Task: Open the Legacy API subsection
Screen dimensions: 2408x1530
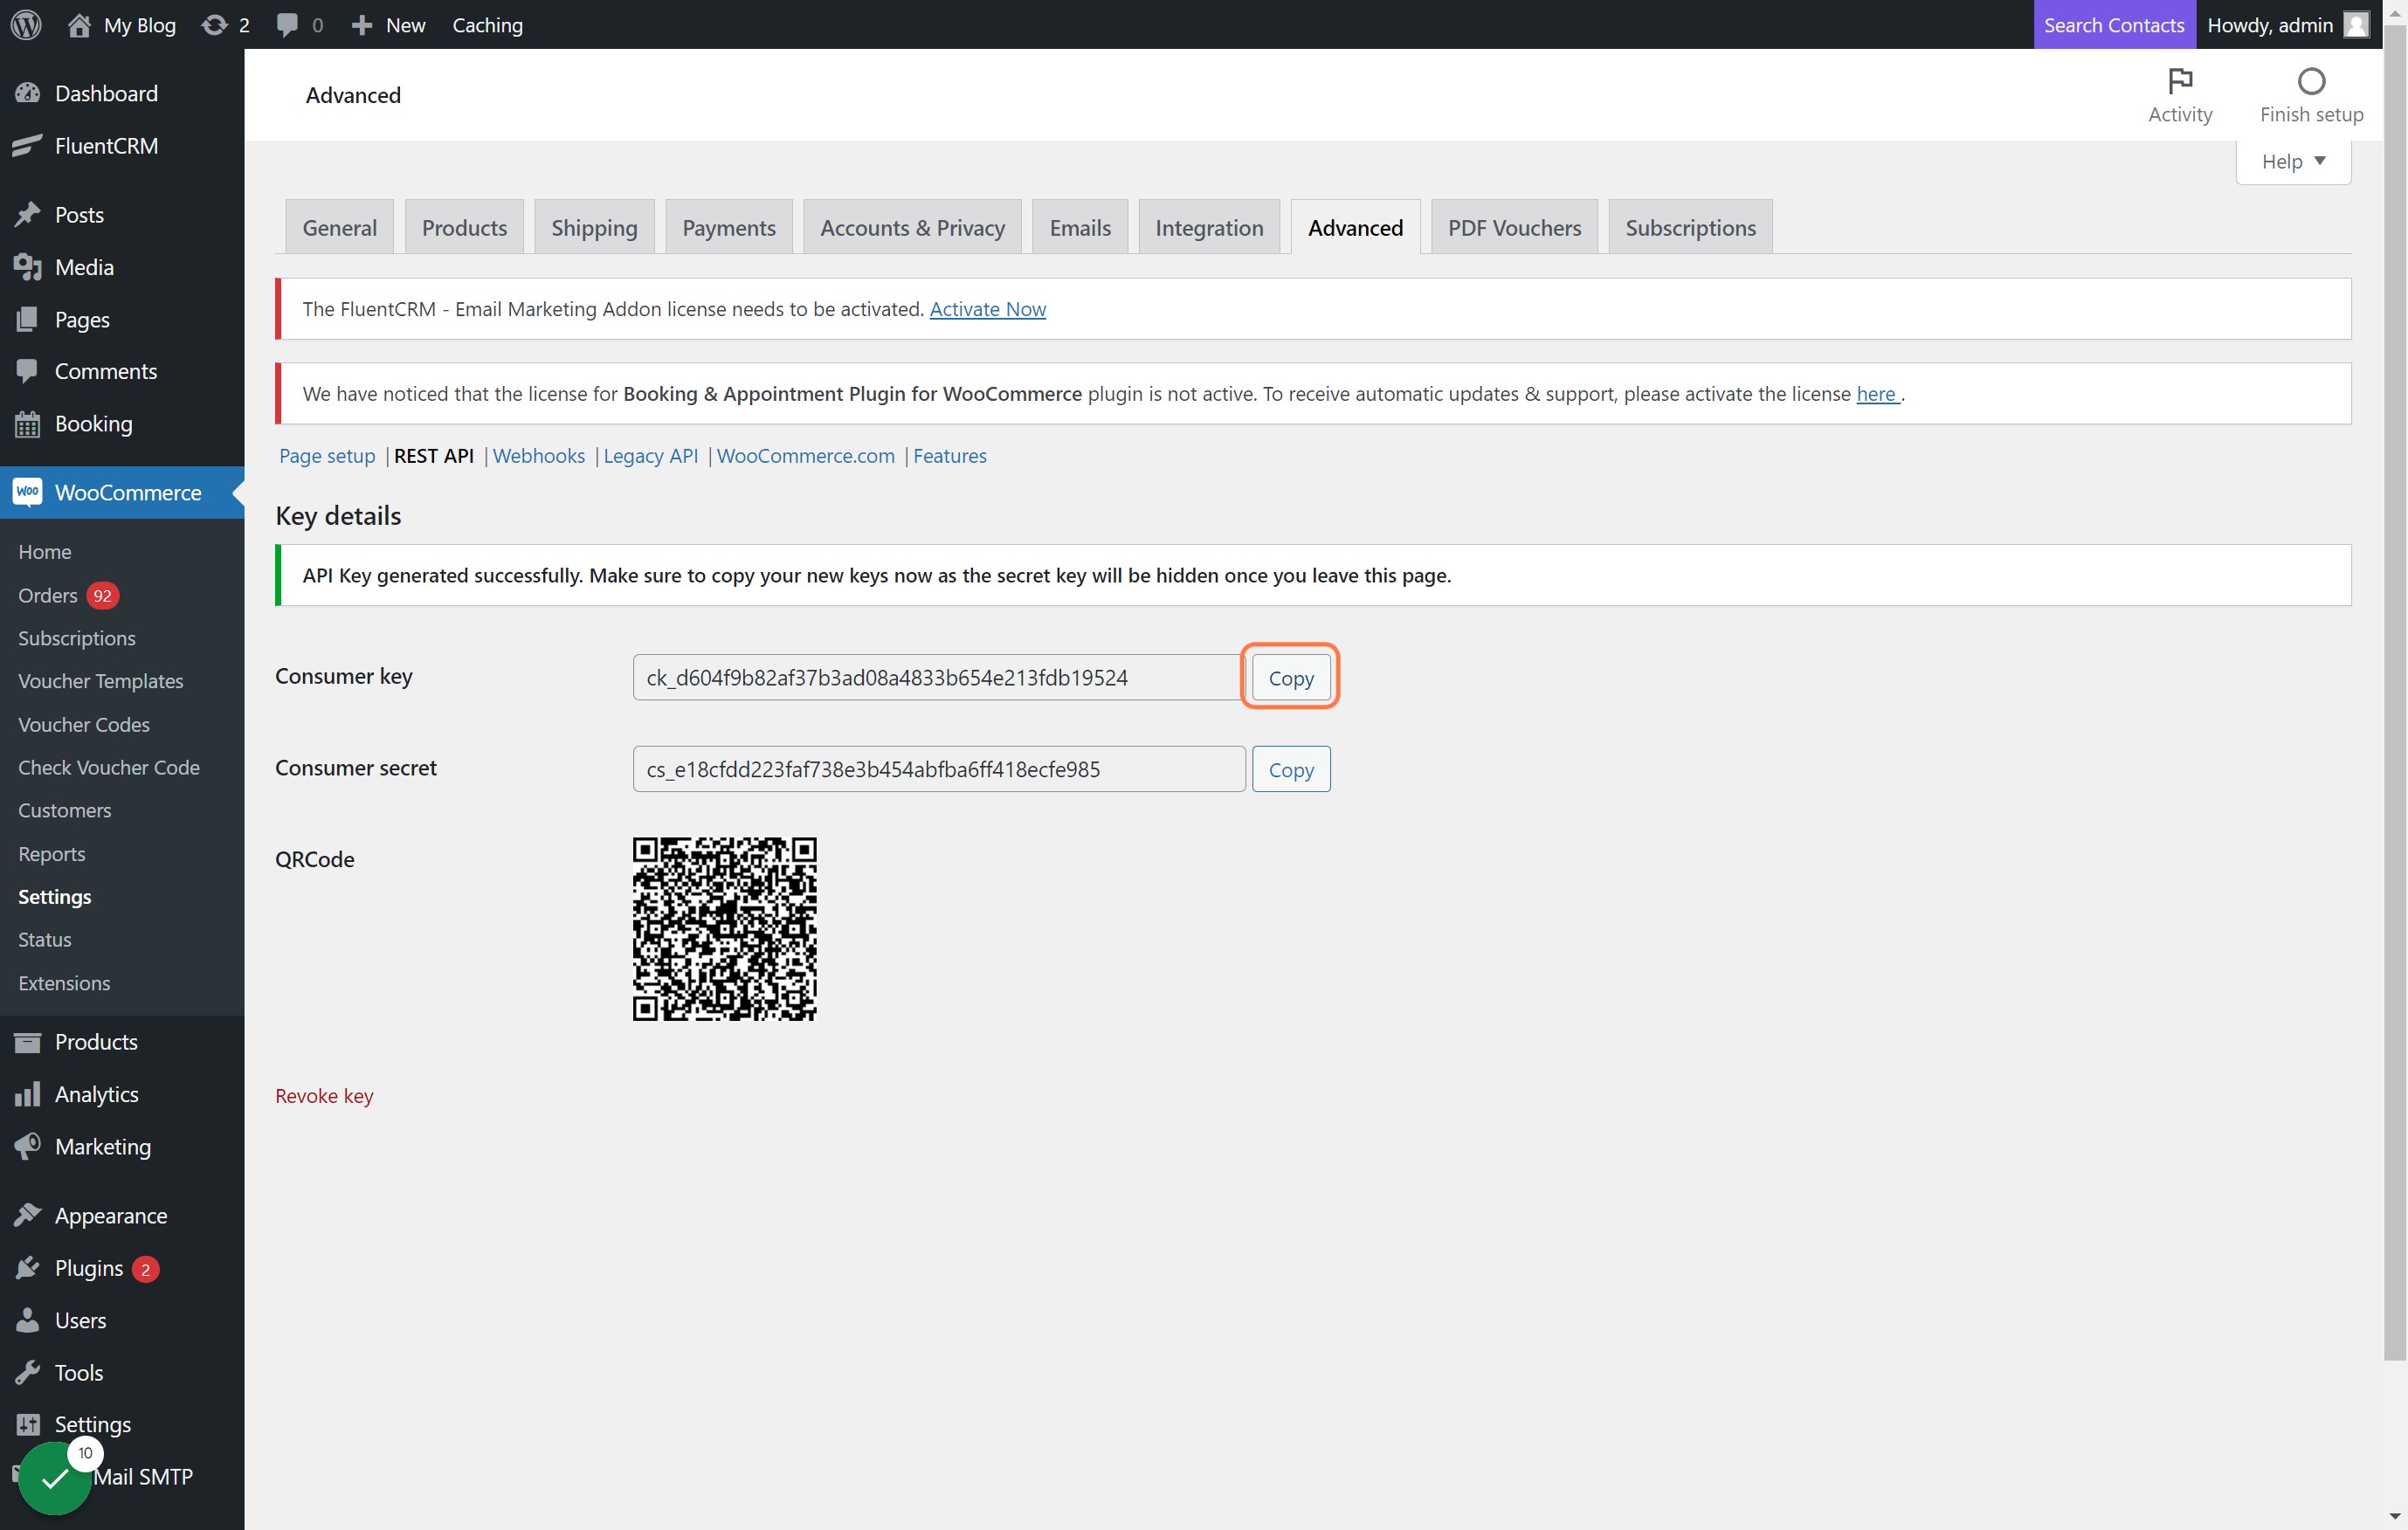Action: click(651, 456)
